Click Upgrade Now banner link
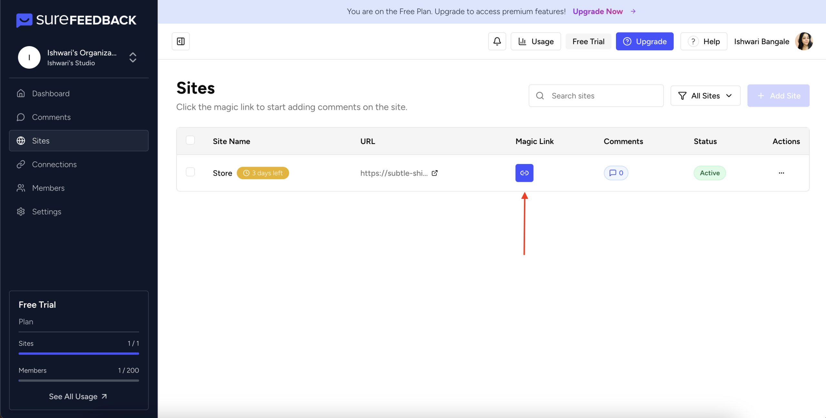This screenshot has height=418, width=826. [598, 12]
